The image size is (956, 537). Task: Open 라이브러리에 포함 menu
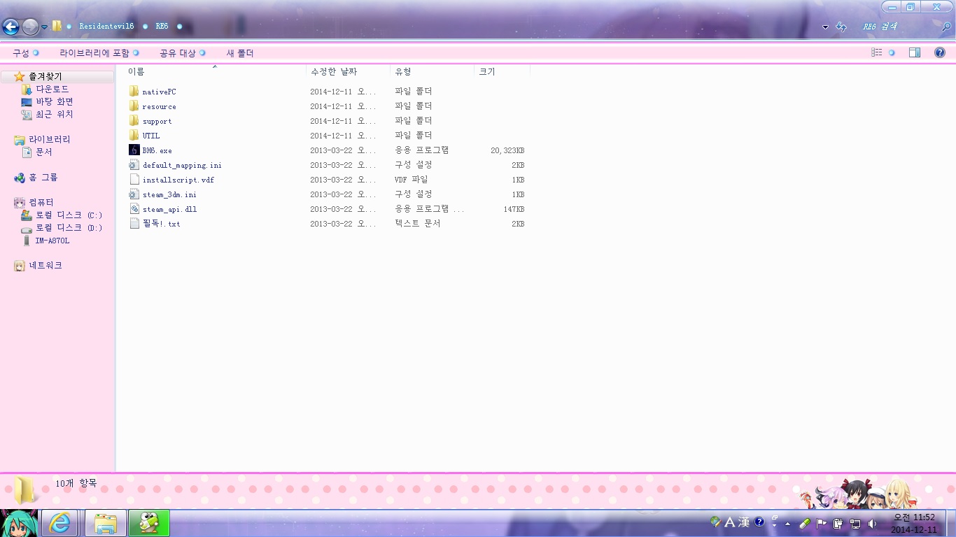(x=99, y=52)
